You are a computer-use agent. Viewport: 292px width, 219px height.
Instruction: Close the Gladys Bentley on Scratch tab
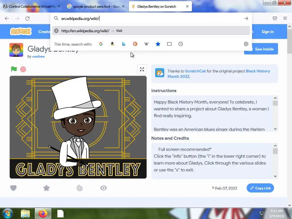(x=187, y=6)
